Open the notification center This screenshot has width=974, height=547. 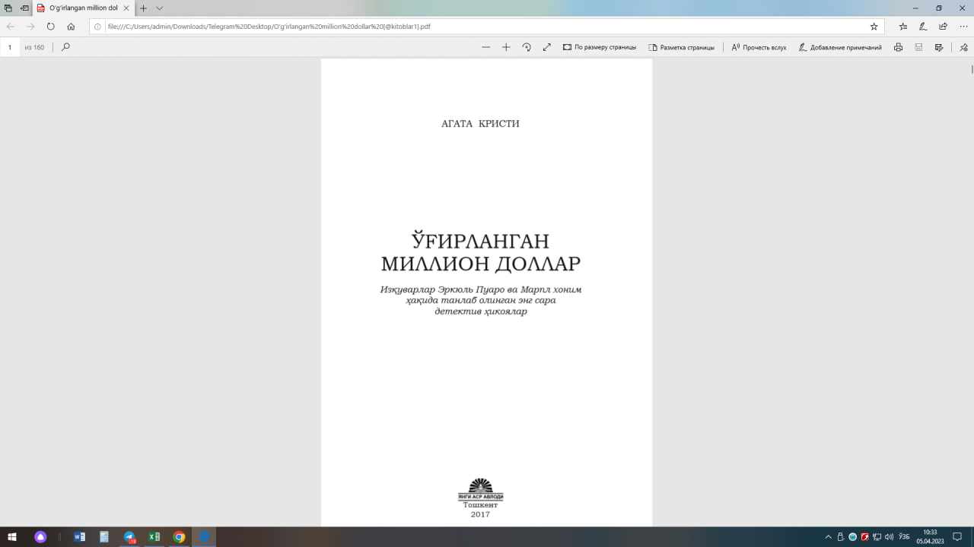click(x=958, y=537)
